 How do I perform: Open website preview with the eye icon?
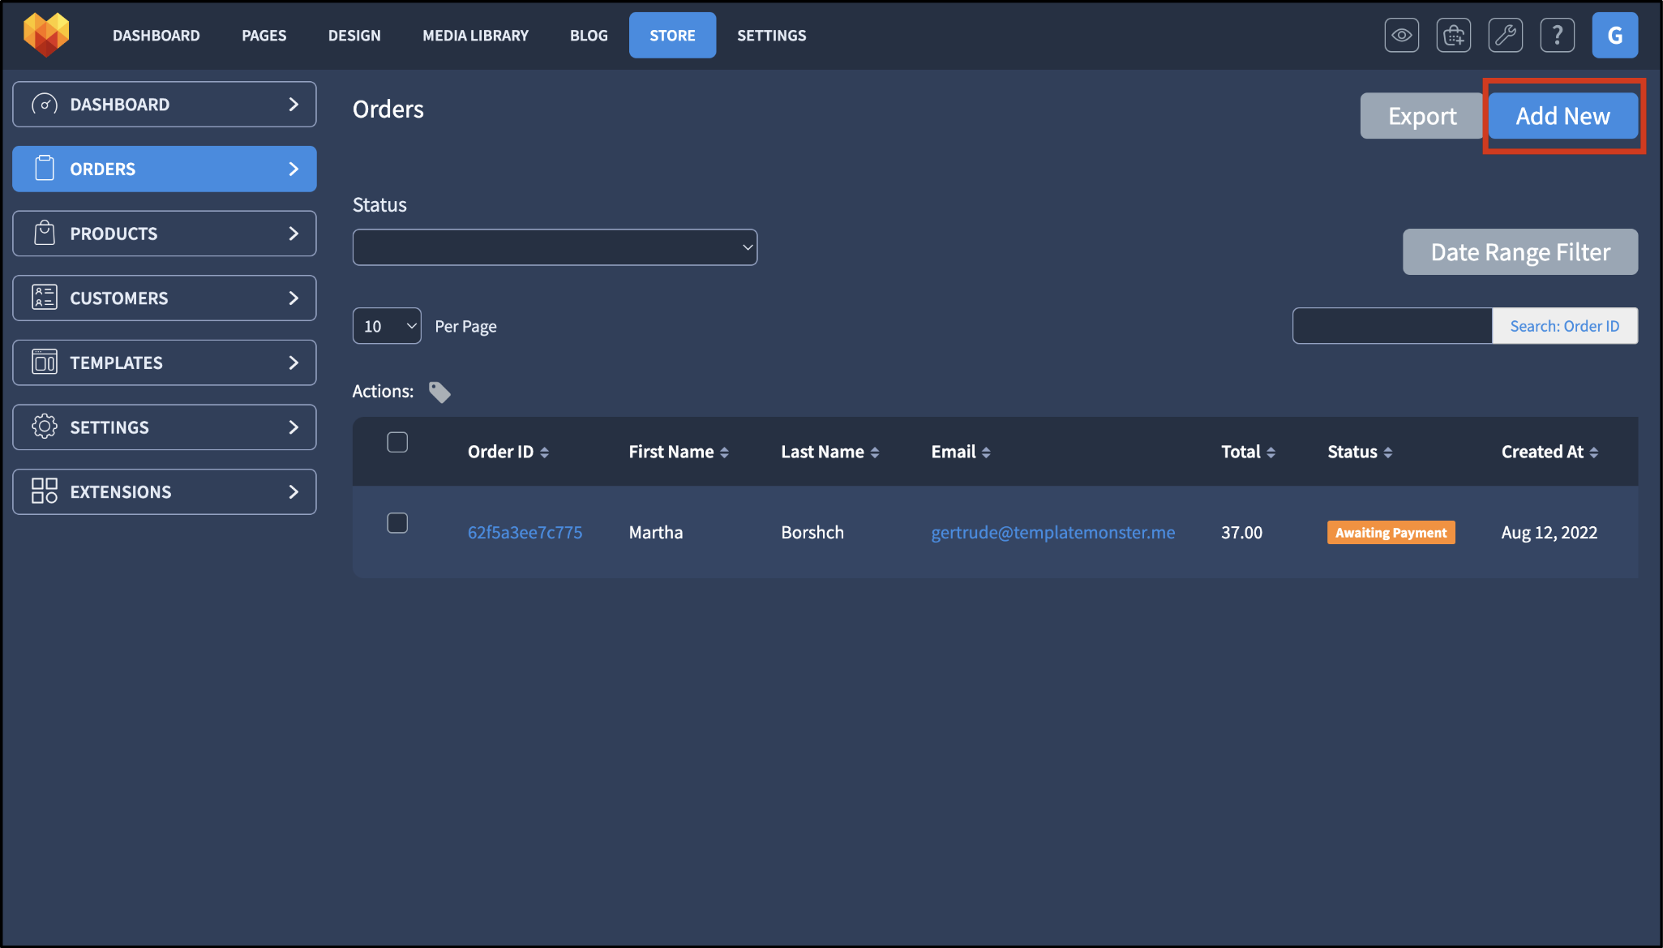pyautogui.click(x=1401, y=35)
